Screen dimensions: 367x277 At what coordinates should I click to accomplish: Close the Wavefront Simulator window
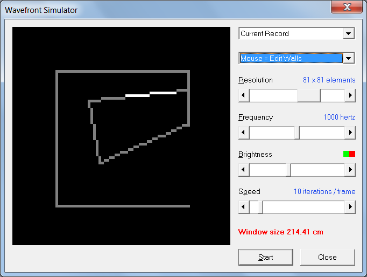(x=347, y=7)
